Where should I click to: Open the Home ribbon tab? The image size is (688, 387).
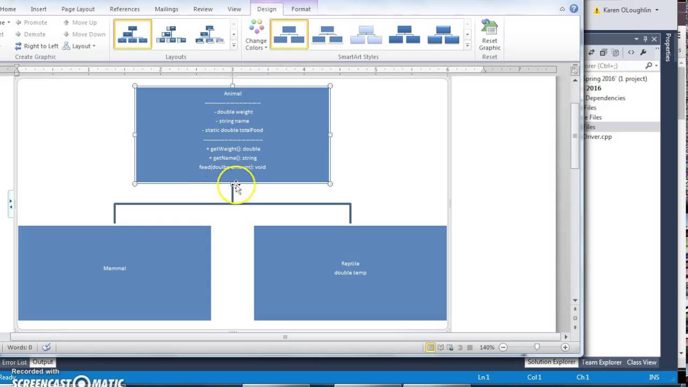pyautogui.click(x=8, y=9)
